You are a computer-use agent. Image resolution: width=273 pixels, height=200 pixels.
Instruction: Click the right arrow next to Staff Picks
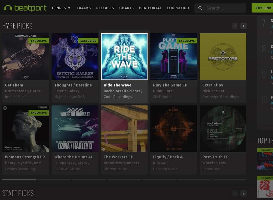243,193
